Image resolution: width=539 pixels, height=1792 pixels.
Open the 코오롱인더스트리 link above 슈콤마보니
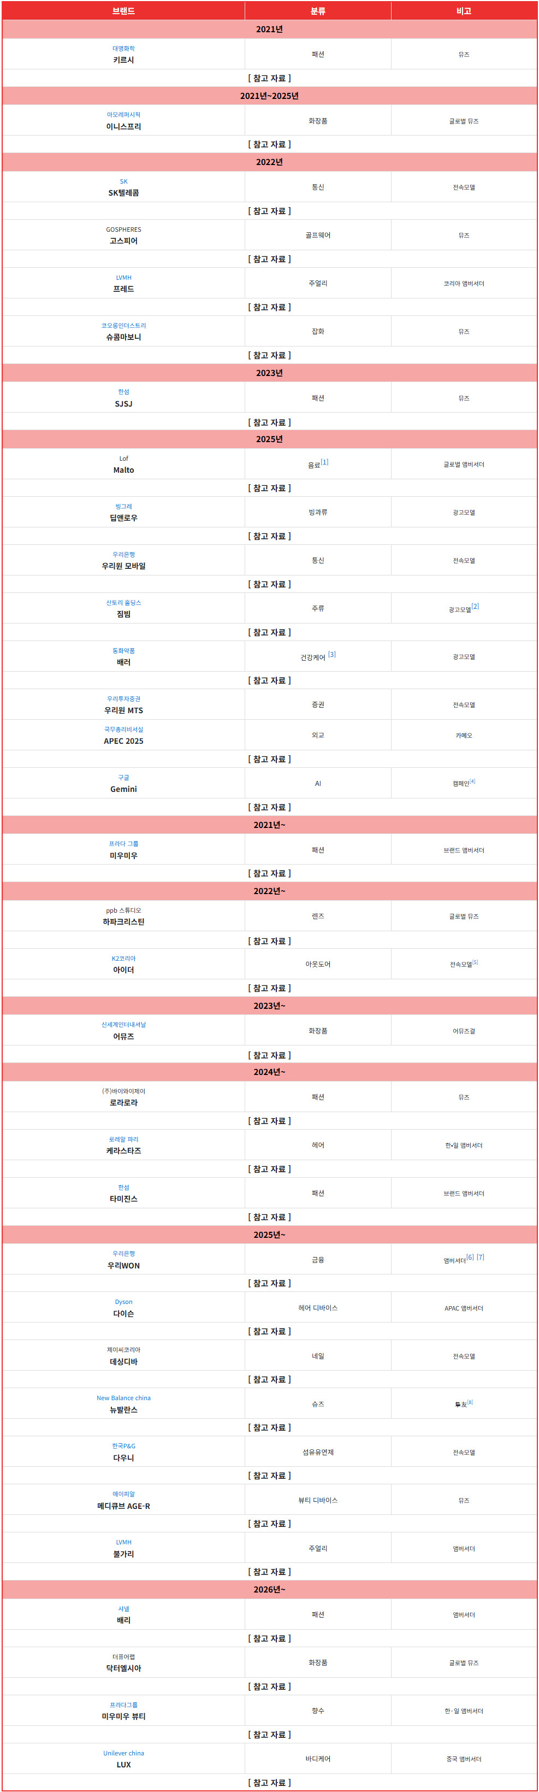pos(124,326)
